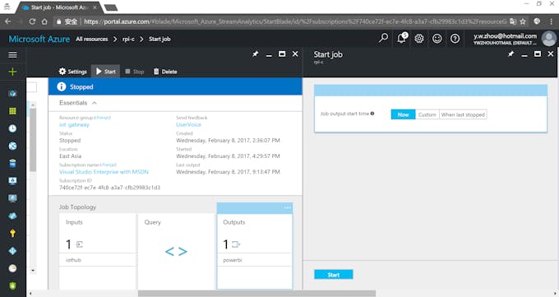The height and width of the screenshot is (297, 559).
Task: Click the Stopped status banner
Action: pyautogui.click(x=175, y=86)
